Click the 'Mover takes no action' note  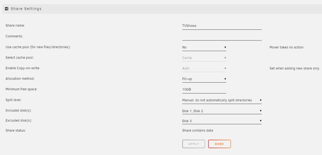[x=287, y=47]
